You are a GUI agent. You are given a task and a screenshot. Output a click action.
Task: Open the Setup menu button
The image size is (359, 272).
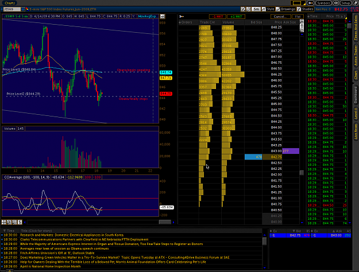[x=345, y=3]
